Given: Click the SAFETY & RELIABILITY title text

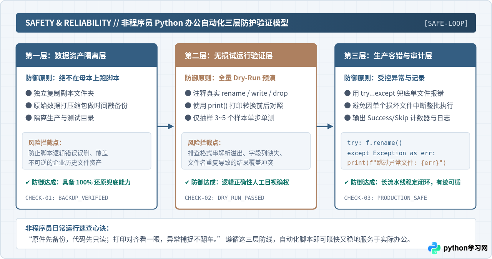Looking at the screenshot, I should point(157,23).
